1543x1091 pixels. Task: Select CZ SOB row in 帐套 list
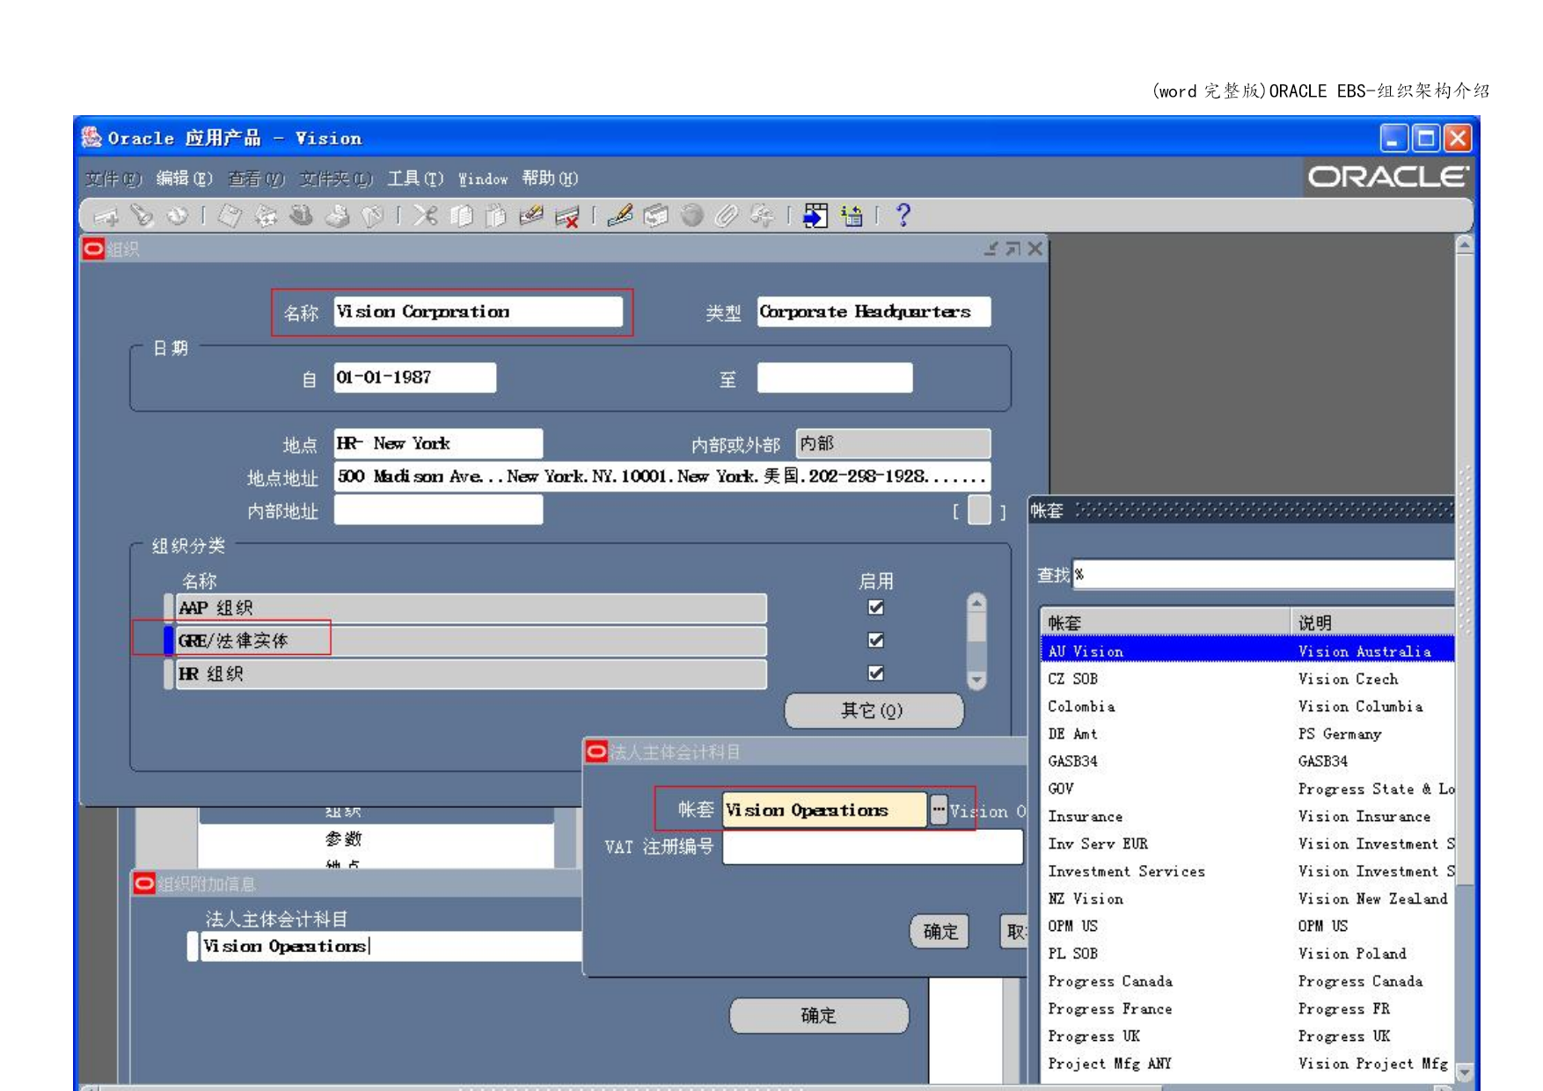pyautogui.click(x=1247, y=679)
